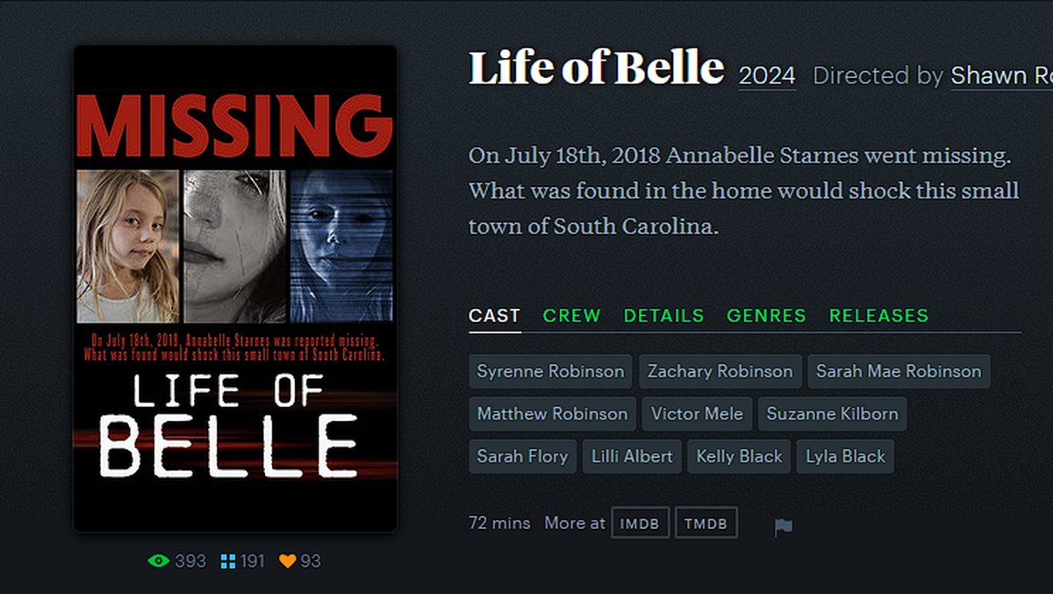Click the flag report icon
The height and width of the screenshot is (594, 1053).
(783, 527)
